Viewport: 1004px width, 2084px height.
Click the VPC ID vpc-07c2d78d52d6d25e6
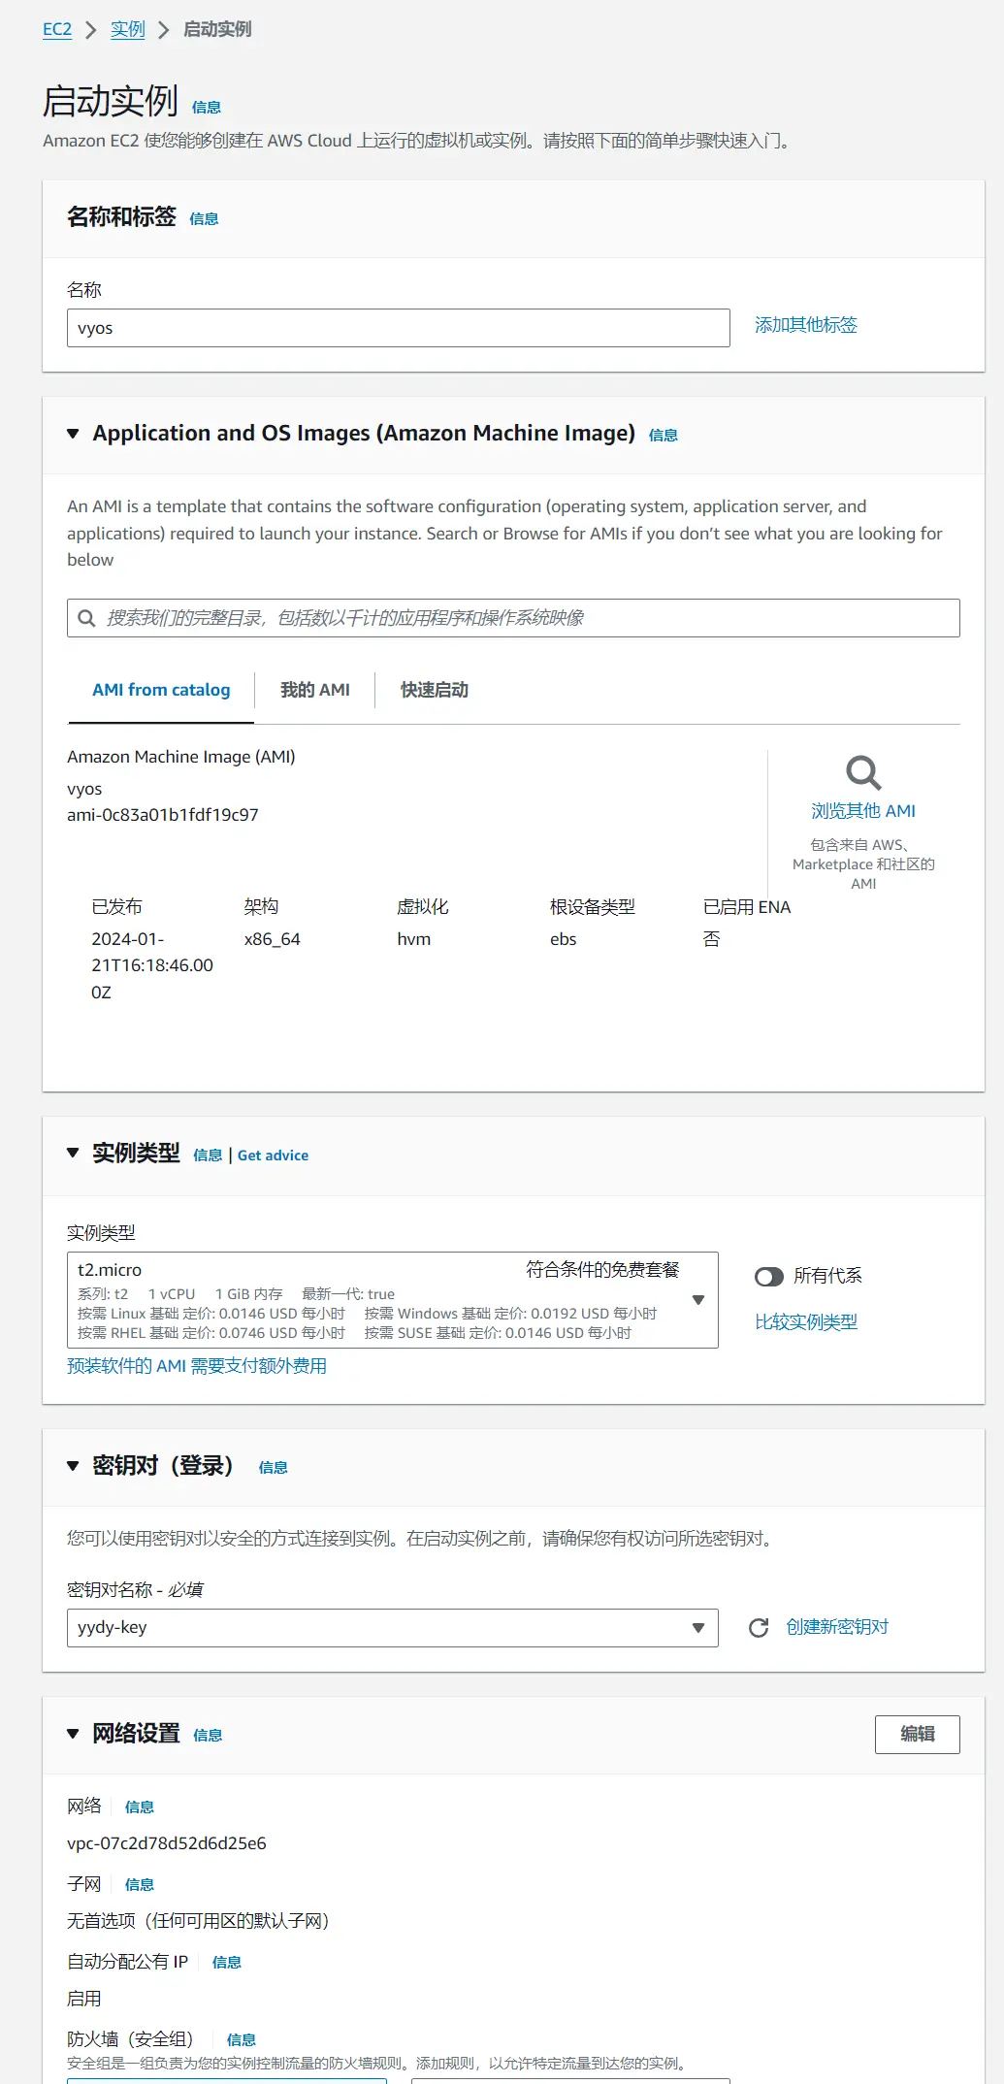click(167, 1843)
